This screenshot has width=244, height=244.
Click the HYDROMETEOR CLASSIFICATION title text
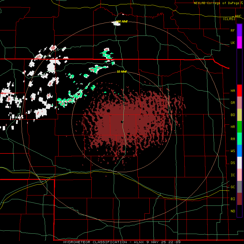[x=95, y=242]
